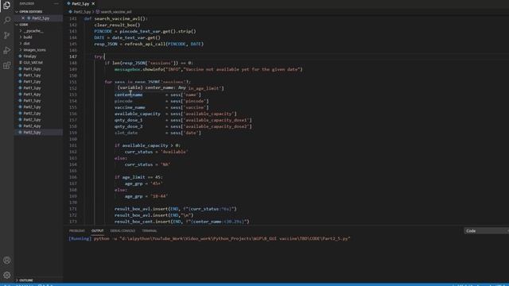Click 'available_capacity' assignment on line 156
Viewport: 509px width, 286px height.
(175, 114)
